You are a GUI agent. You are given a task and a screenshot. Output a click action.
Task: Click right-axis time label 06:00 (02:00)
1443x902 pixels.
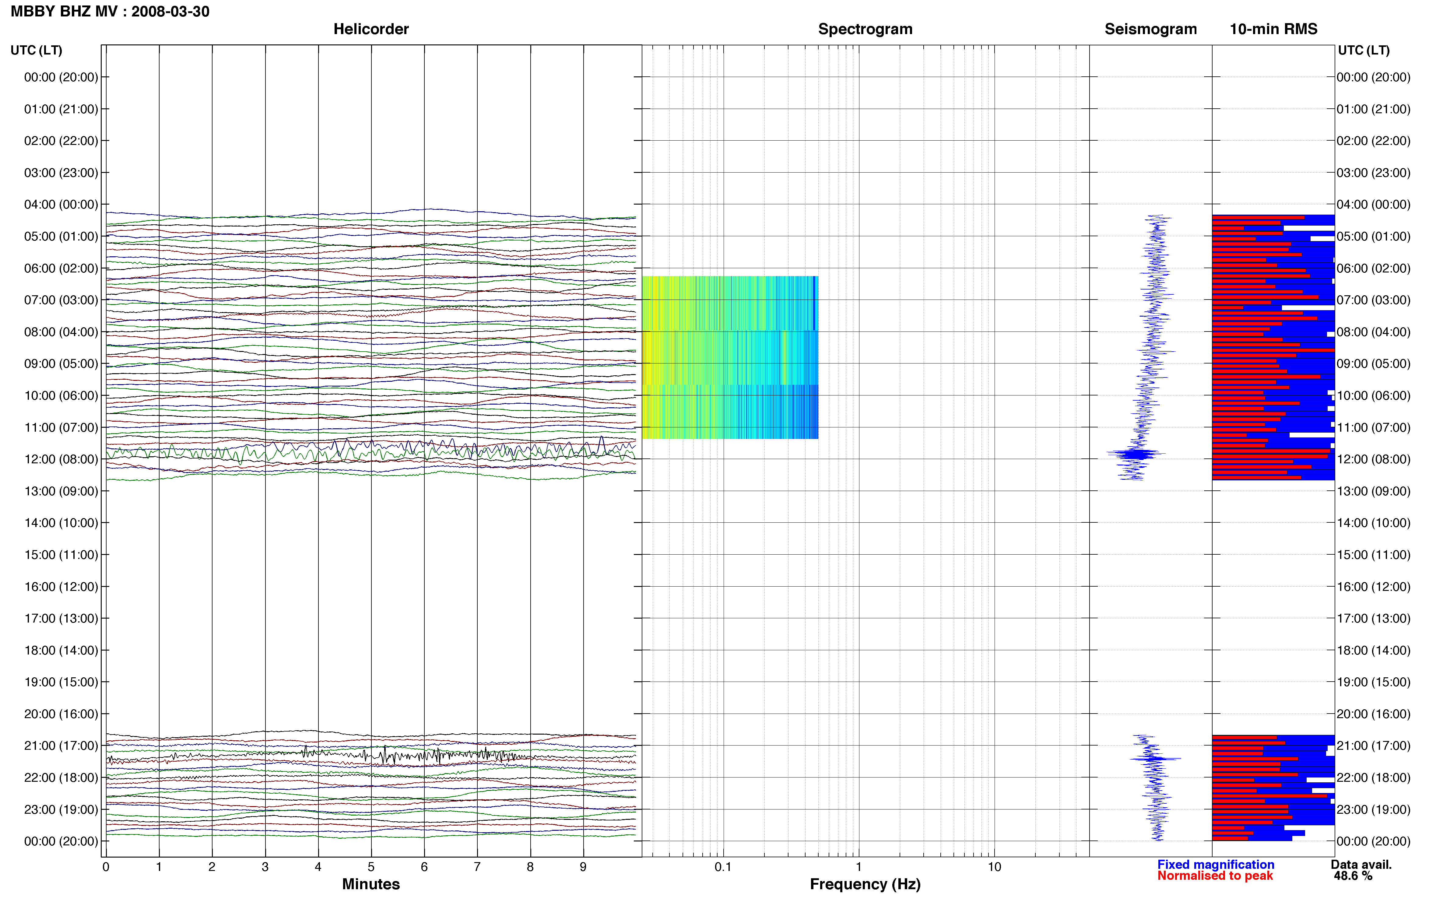pos(1373,268)
